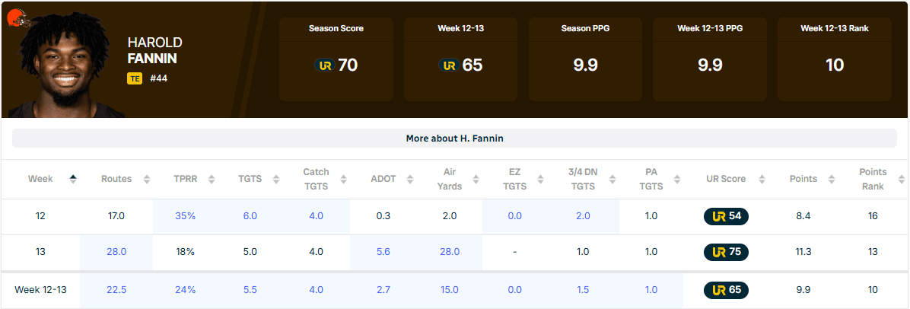The height and width of the screenshot is (309, 910).
Task: Sort table by Week column arrow
Action: (x=73, y=179)
